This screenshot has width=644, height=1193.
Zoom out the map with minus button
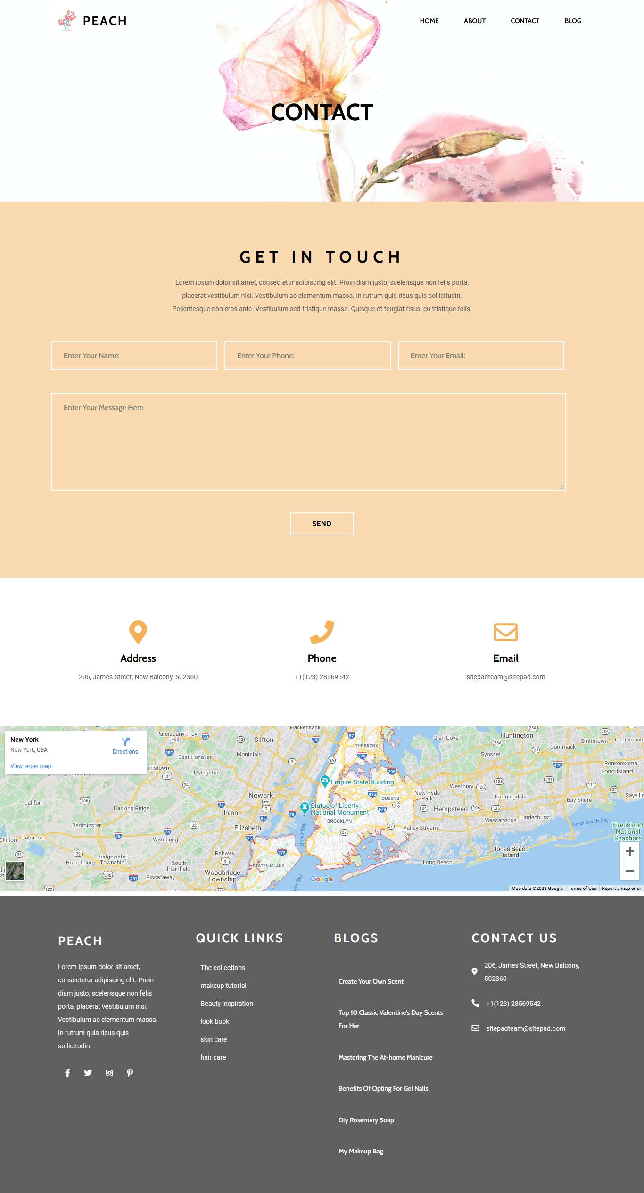[x=629, y=871]
